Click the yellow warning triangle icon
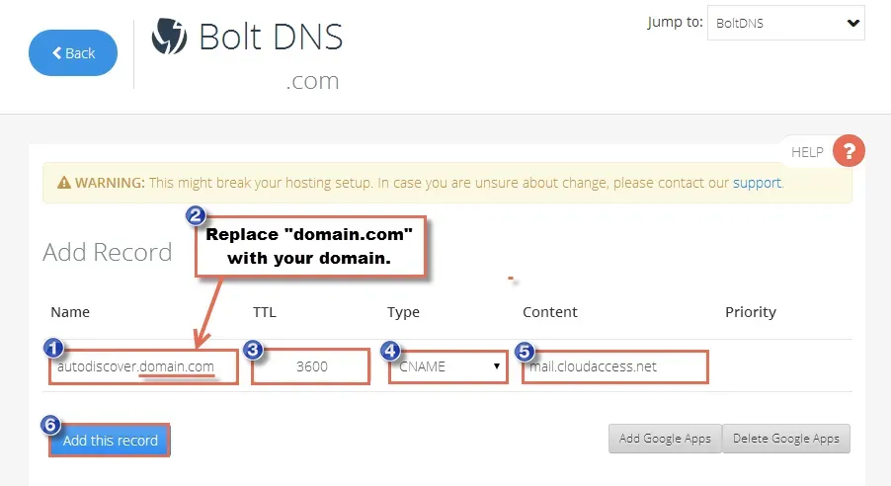Viewport: 891px width, 486px height. coord(64,183)
